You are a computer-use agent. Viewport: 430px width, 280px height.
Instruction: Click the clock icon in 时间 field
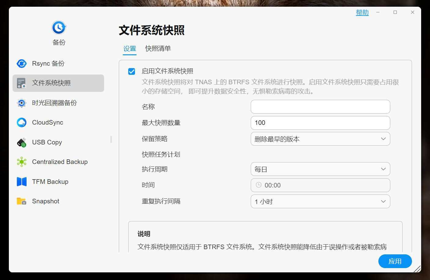pyautogui.click(x=258, y=185)
